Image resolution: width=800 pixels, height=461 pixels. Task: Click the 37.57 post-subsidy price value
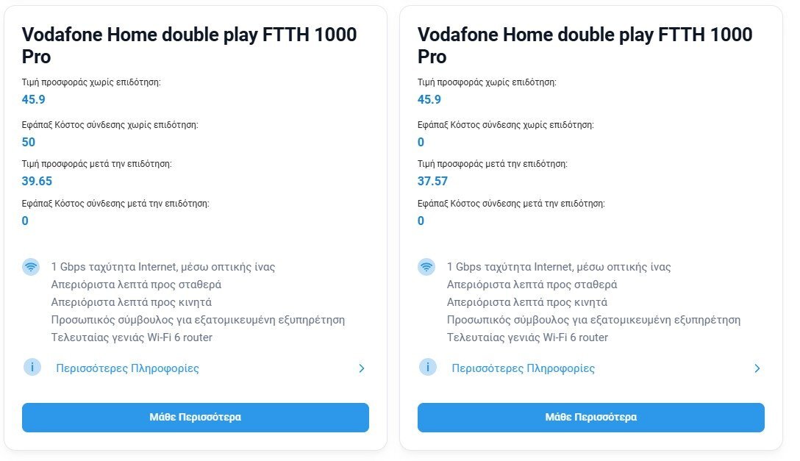click(x=432, y=181)
